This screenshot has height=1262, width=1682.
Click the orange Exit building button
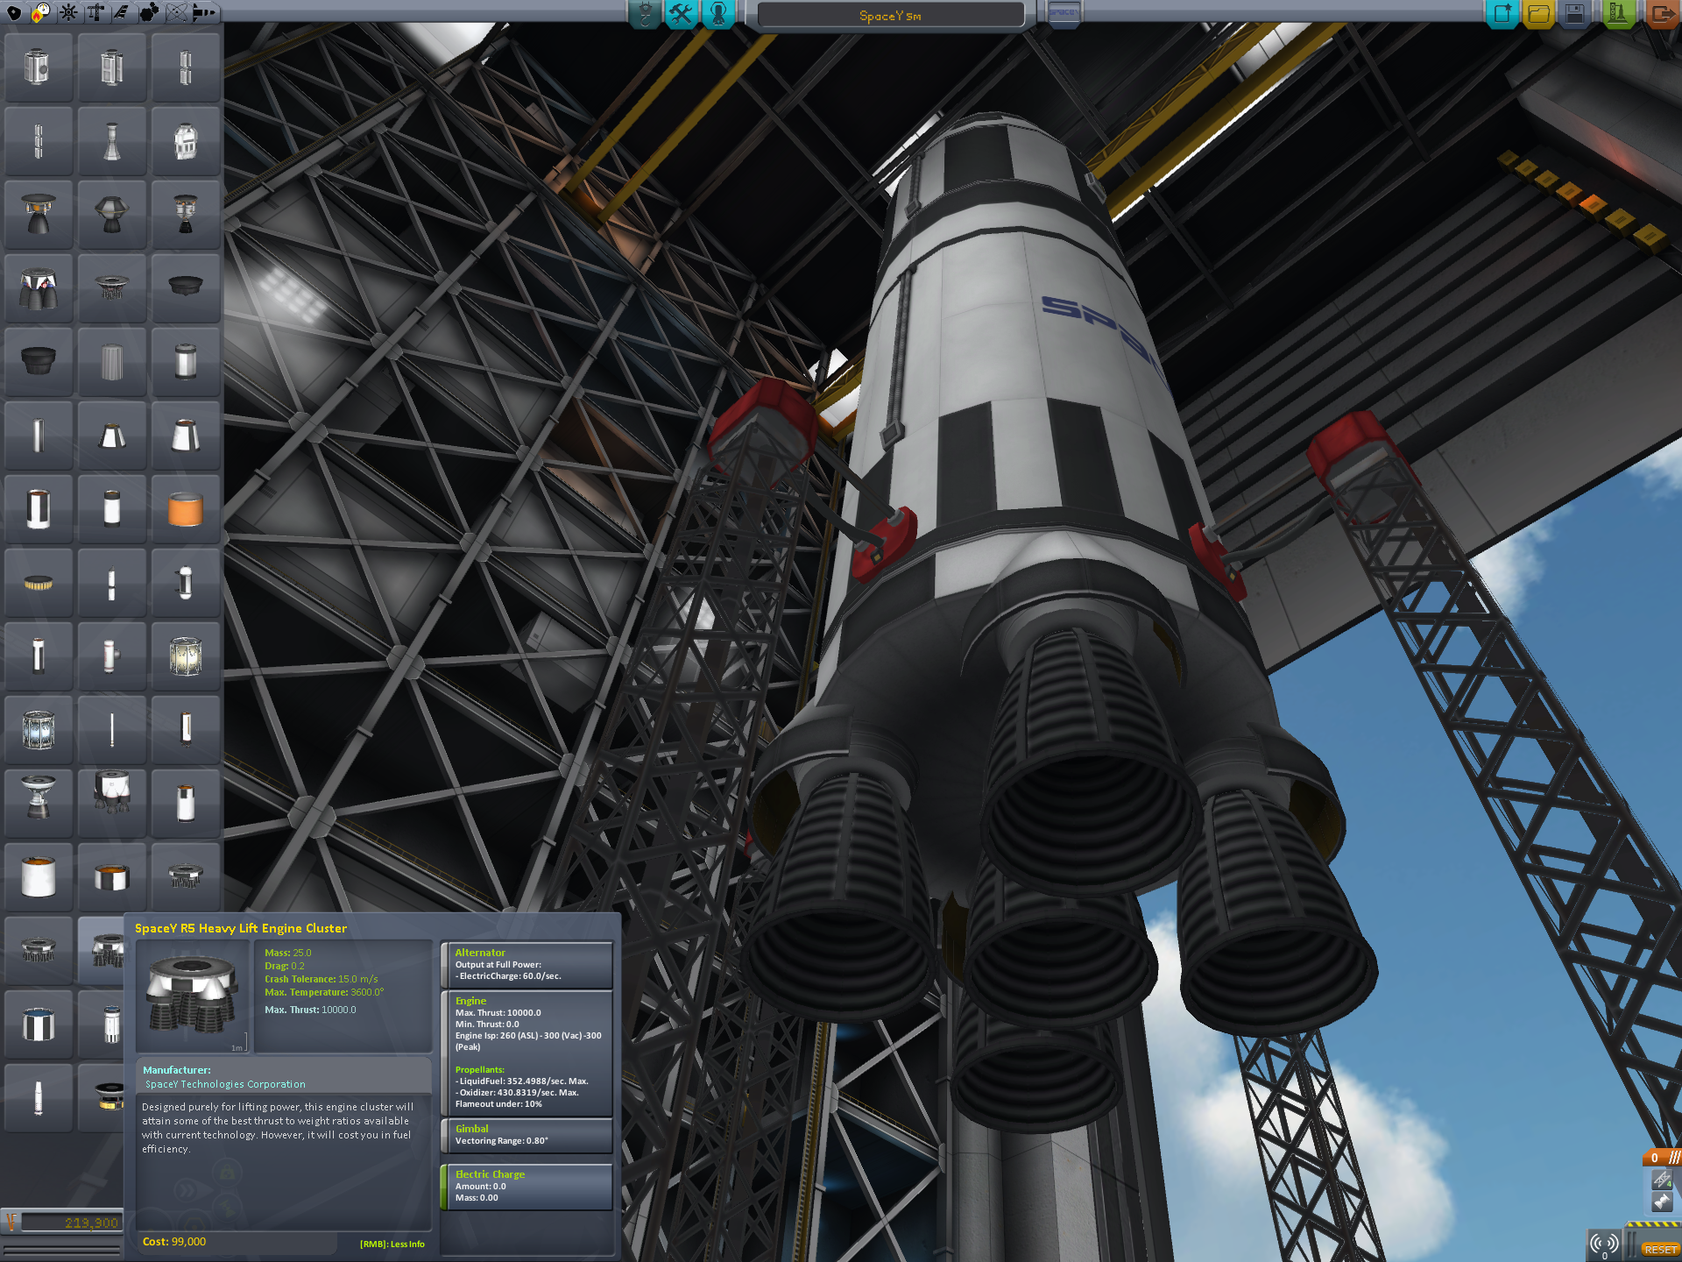coord(1661,13)
